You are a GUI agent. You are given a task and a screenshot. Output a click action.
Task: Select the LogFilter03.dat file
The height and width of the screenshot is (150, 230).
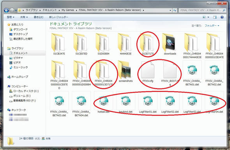[x=192, y=102]
